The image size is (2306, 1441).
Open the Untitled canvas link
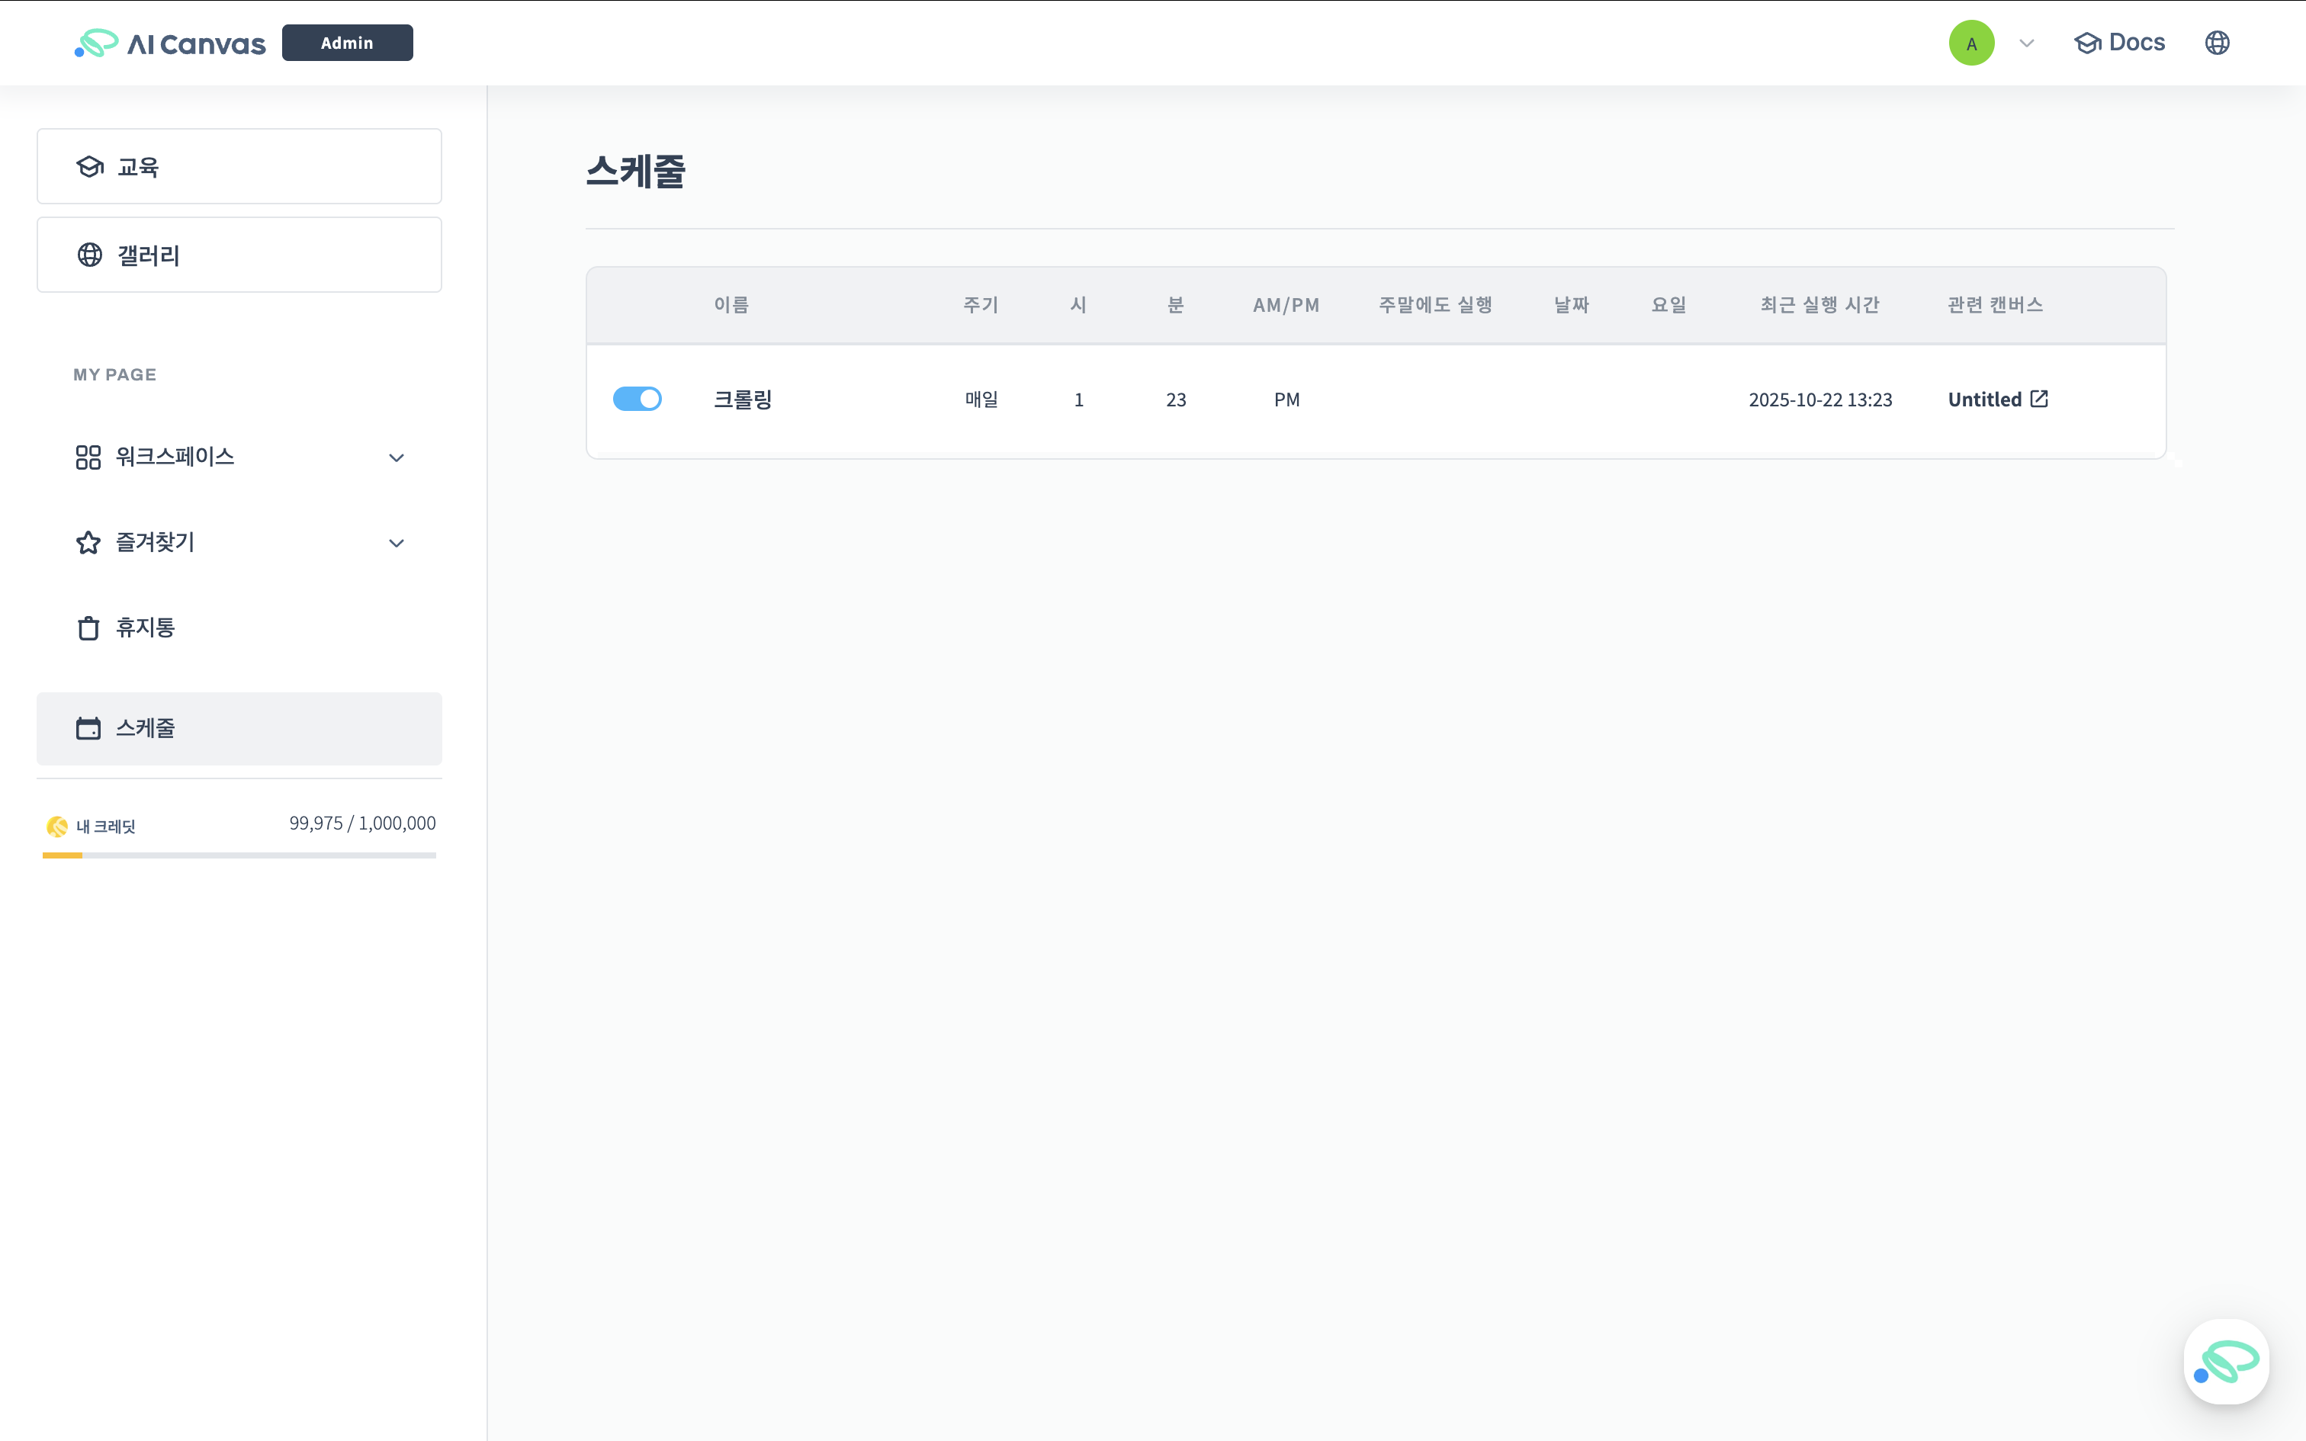pyautogui.click(x=1984, y=400)
